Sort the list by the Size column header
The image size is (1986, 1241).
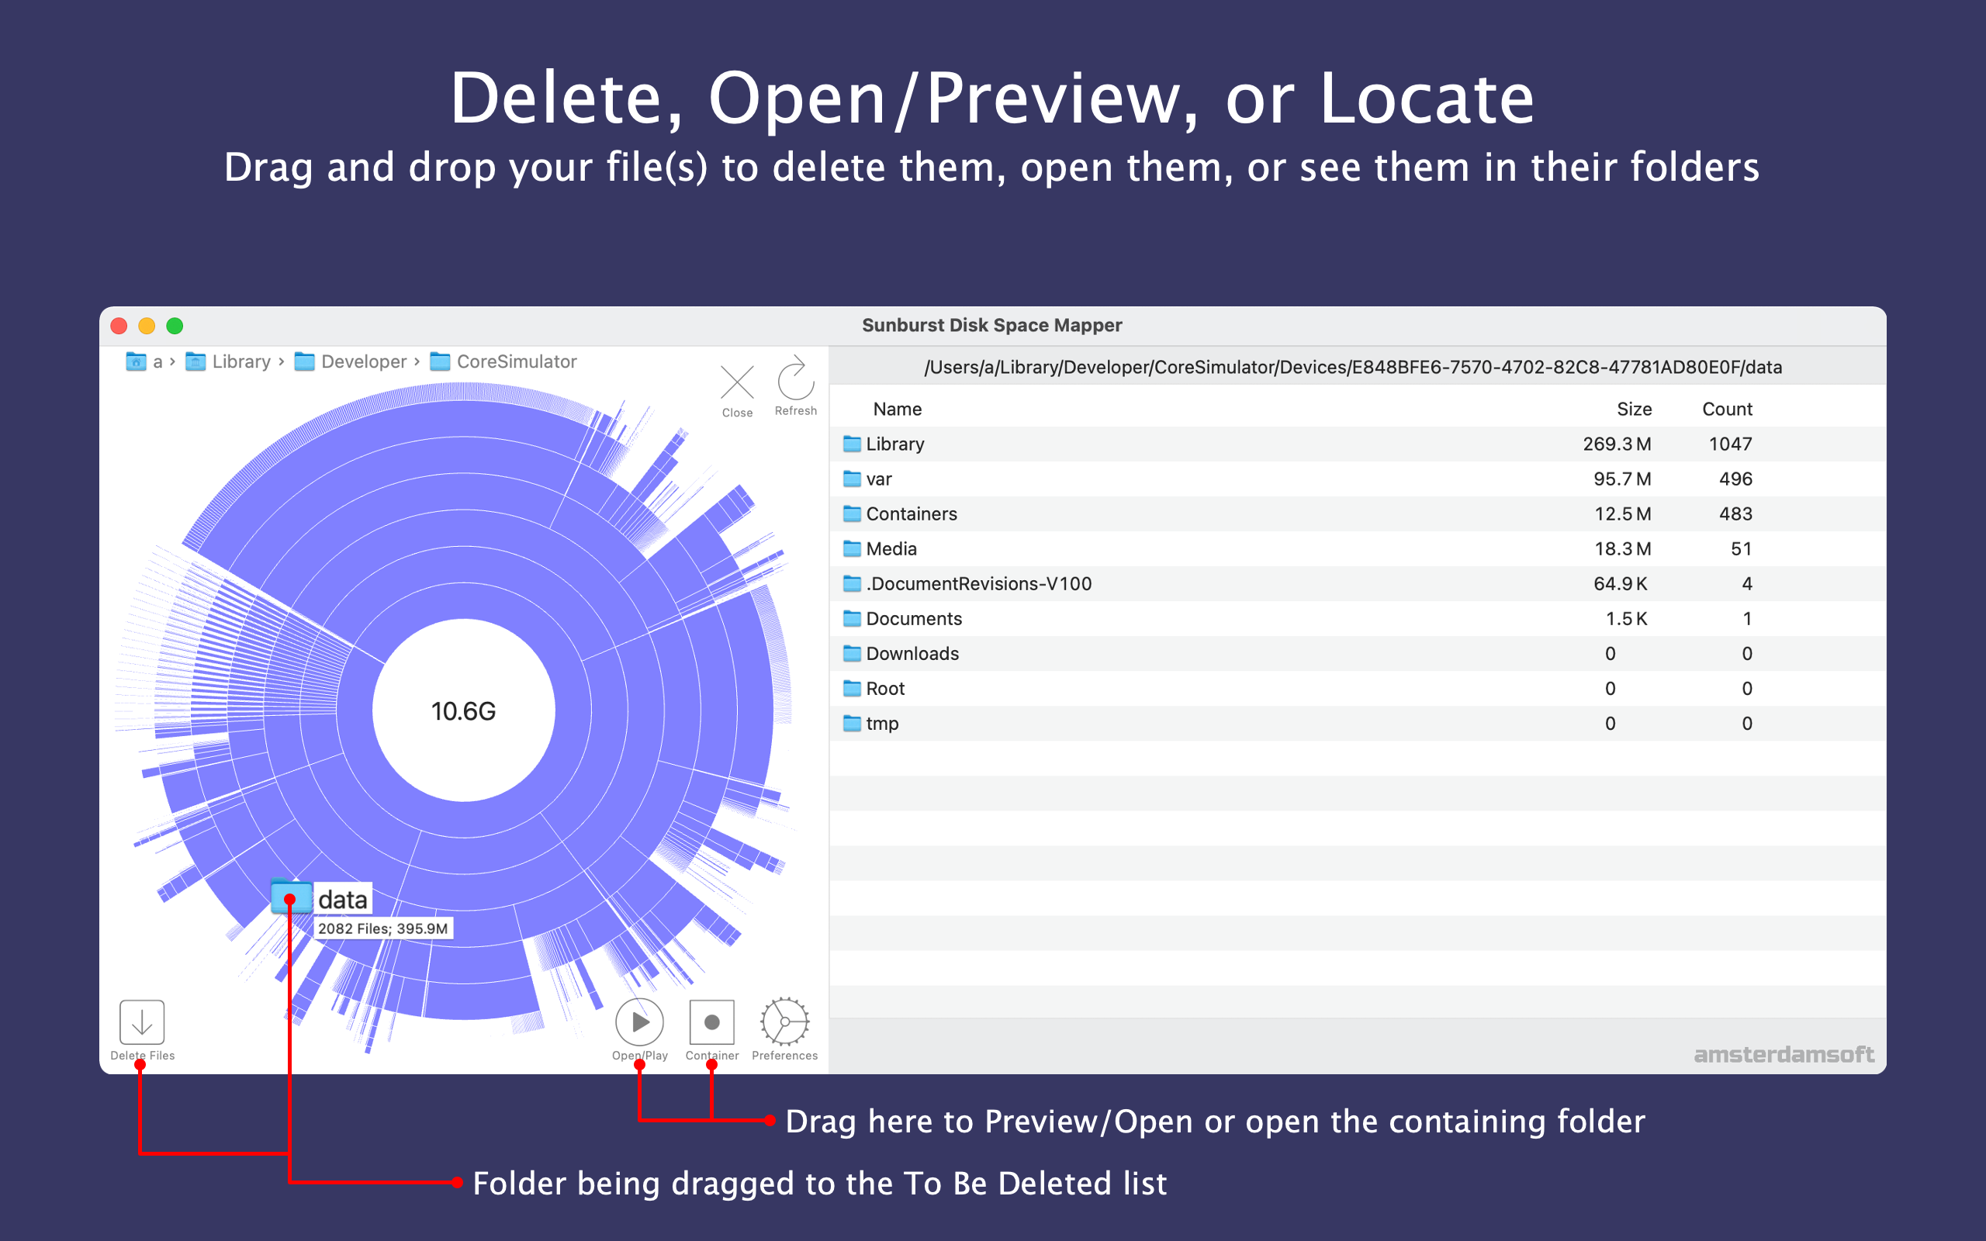point(1633,409)
